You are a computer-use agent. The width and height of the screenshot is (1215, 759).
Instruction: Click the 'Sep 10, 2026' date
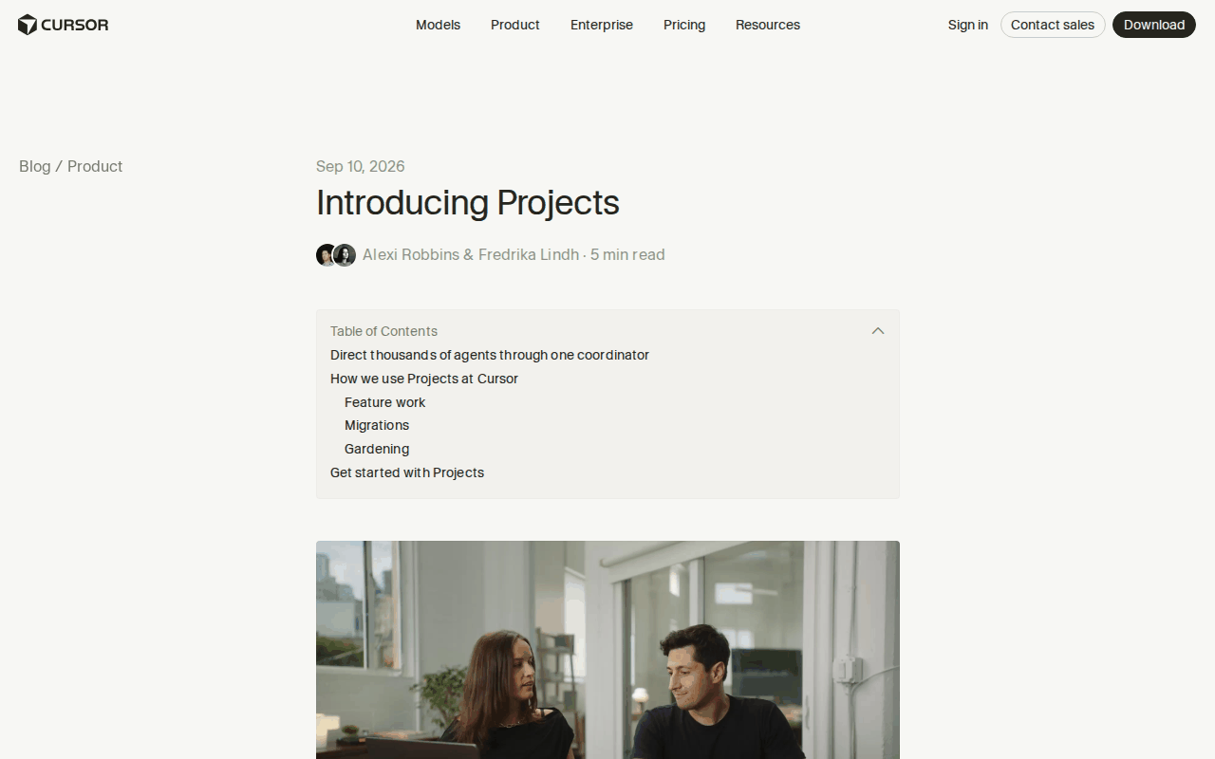(x=361, y=166)
